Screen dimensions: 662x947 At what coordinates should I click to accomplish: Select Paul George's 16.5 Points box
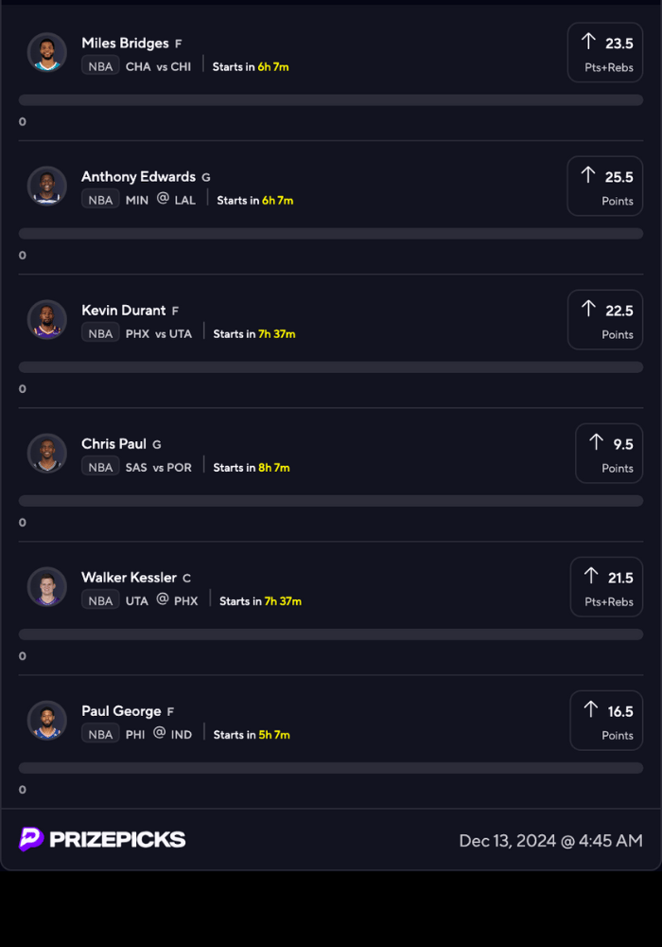tap(606, 721)
